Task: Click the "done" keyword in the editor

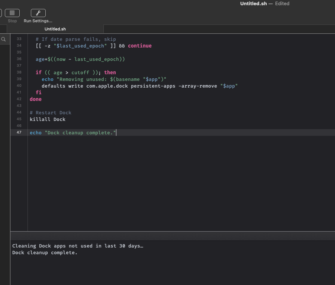Action: tap(36, 99)
